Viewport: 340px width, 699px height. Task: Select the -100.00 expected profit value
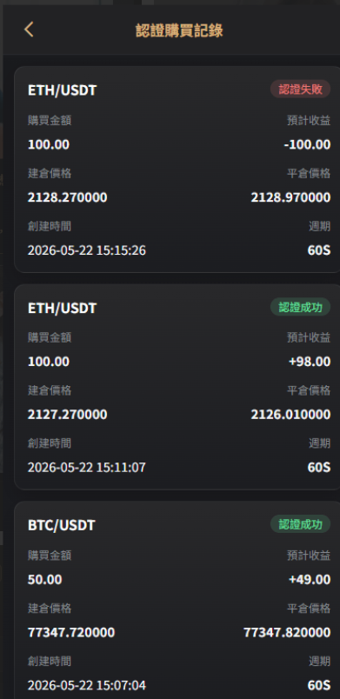(308, 145)
